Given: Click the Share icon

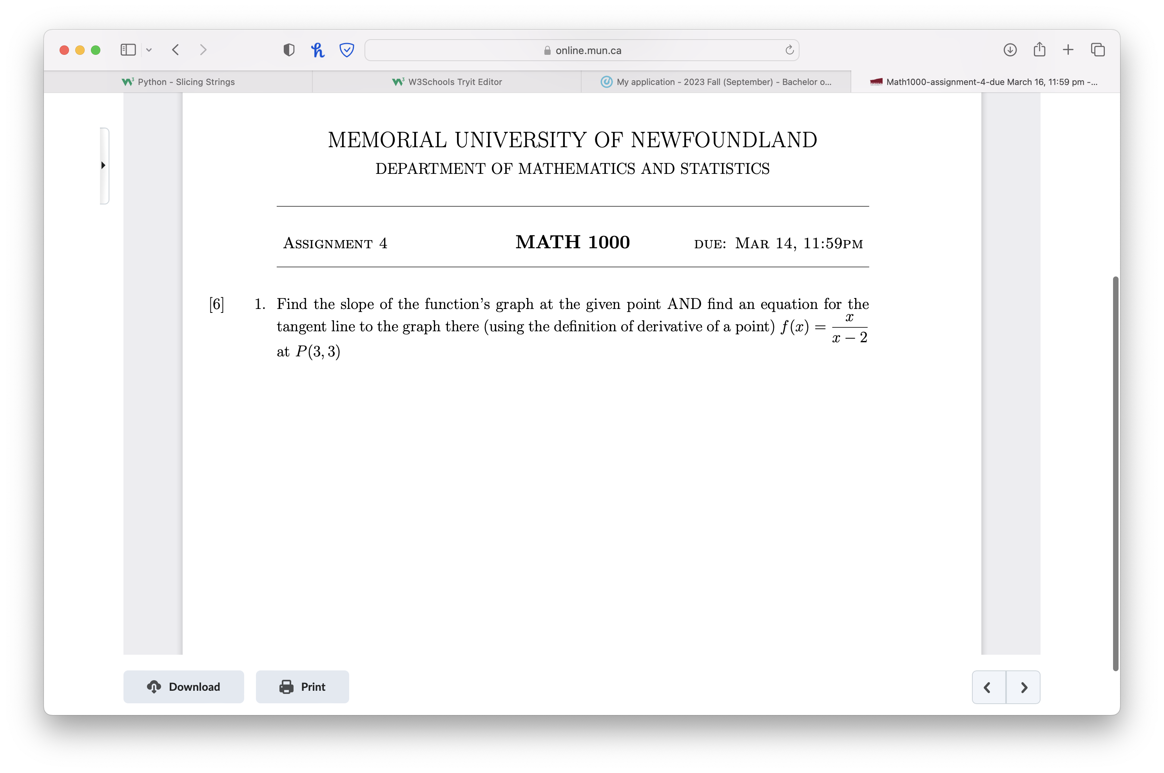Looking at the screenshot, I should (1039, 49).
